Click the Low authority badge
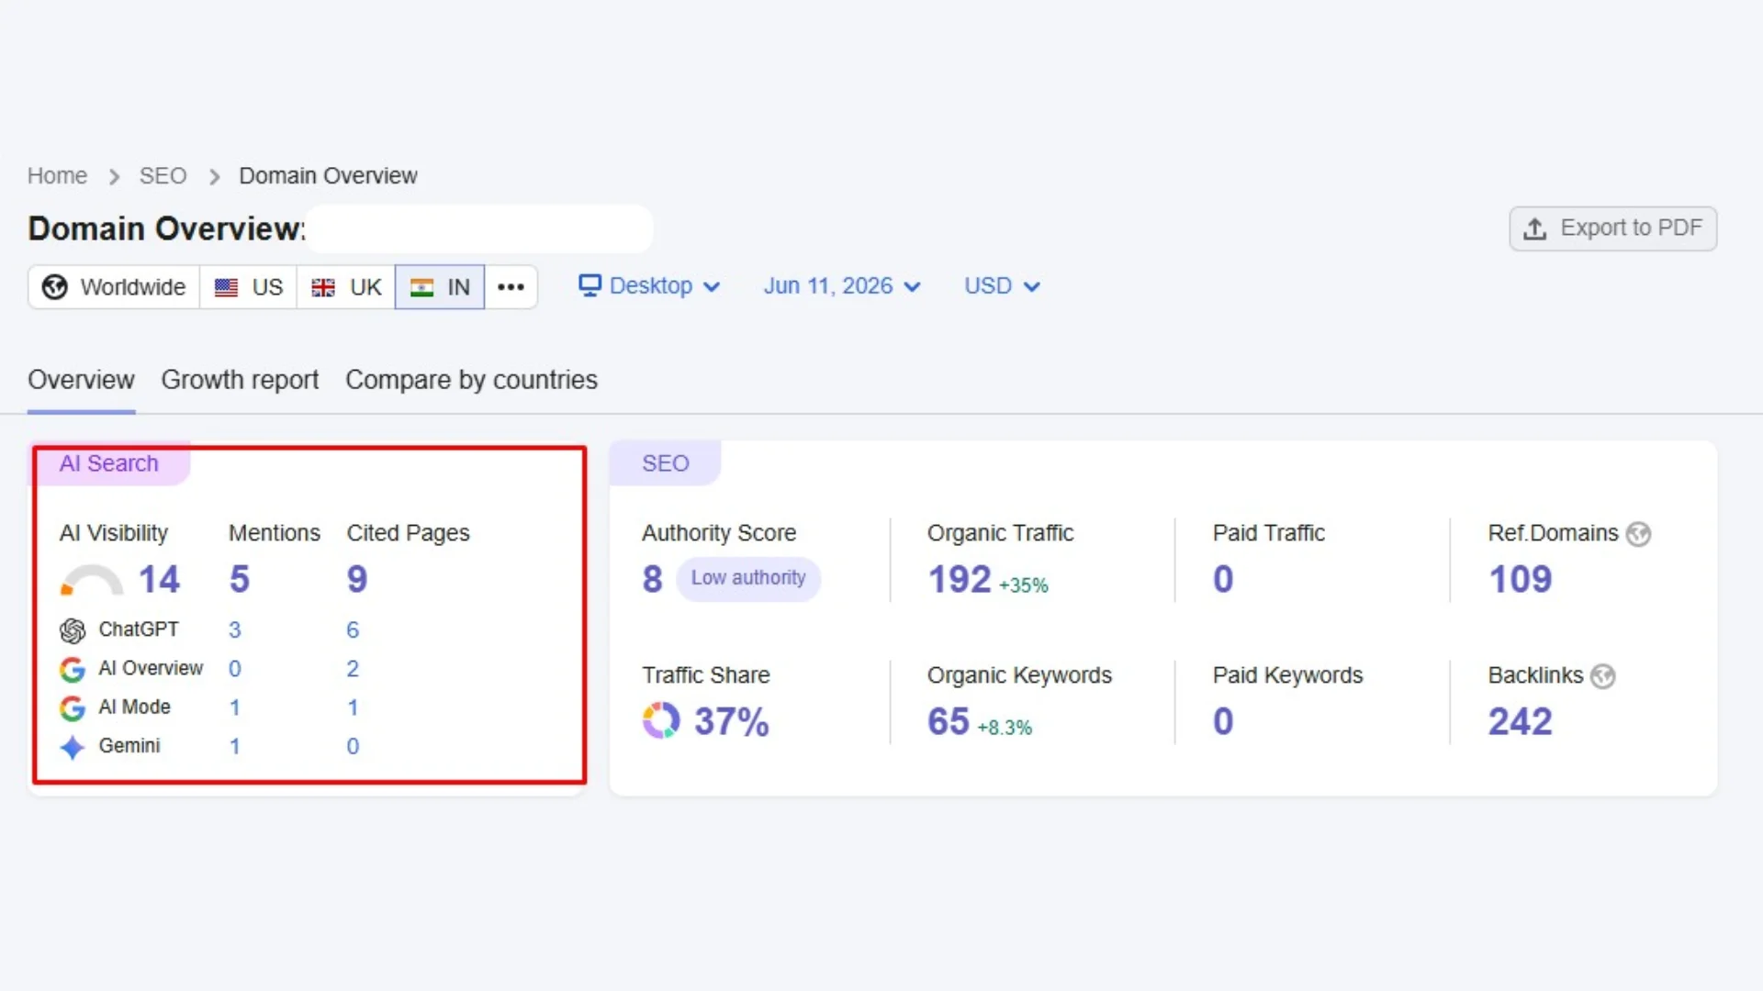Screen dimensions: 1763x991 [748, 578]
